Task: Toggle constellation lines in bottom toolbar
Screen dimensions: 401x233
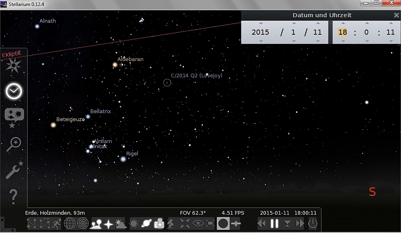Action: 31,223
